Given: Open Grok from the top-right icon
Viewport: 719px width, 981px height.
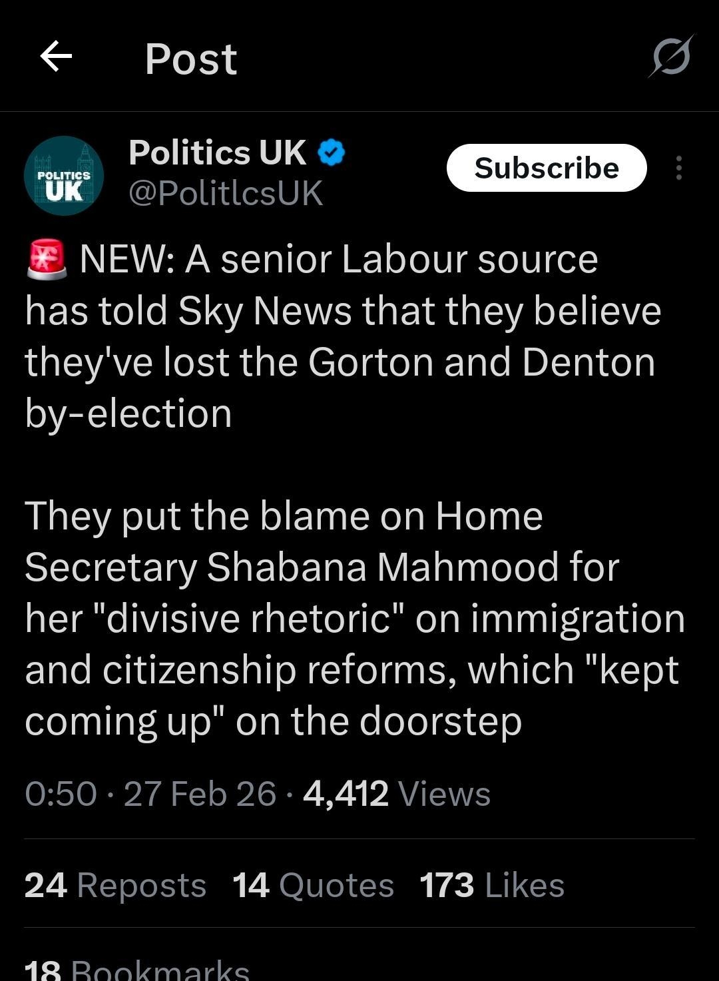Looking at the screenshot, I should pyautogui.click(x=671, y=57).
